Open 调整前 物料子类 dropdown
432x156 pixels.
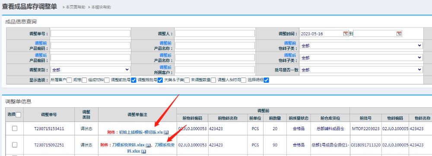(361, 46)
